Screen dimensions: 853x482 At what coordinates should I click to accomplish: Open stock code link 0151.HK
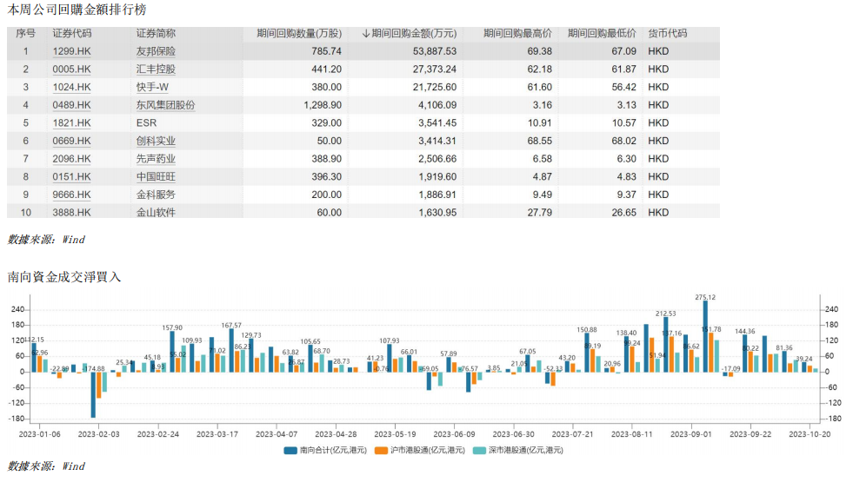(x=71, y=177)
